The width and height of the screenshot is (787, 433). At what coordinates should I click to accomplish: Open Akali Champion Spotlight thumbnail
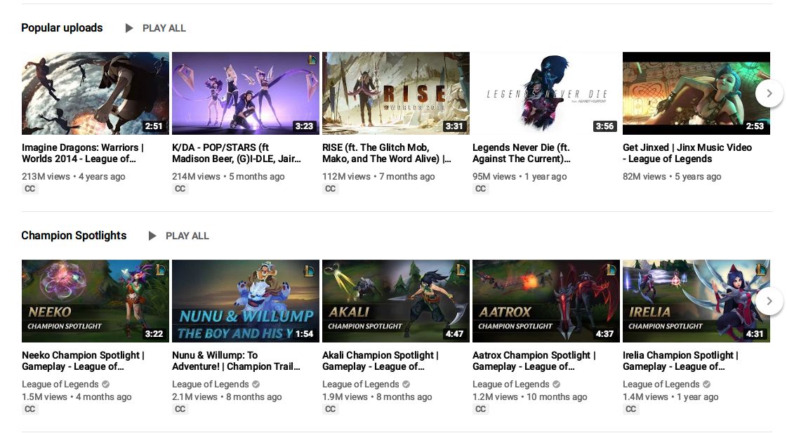[x=395, y=301]
